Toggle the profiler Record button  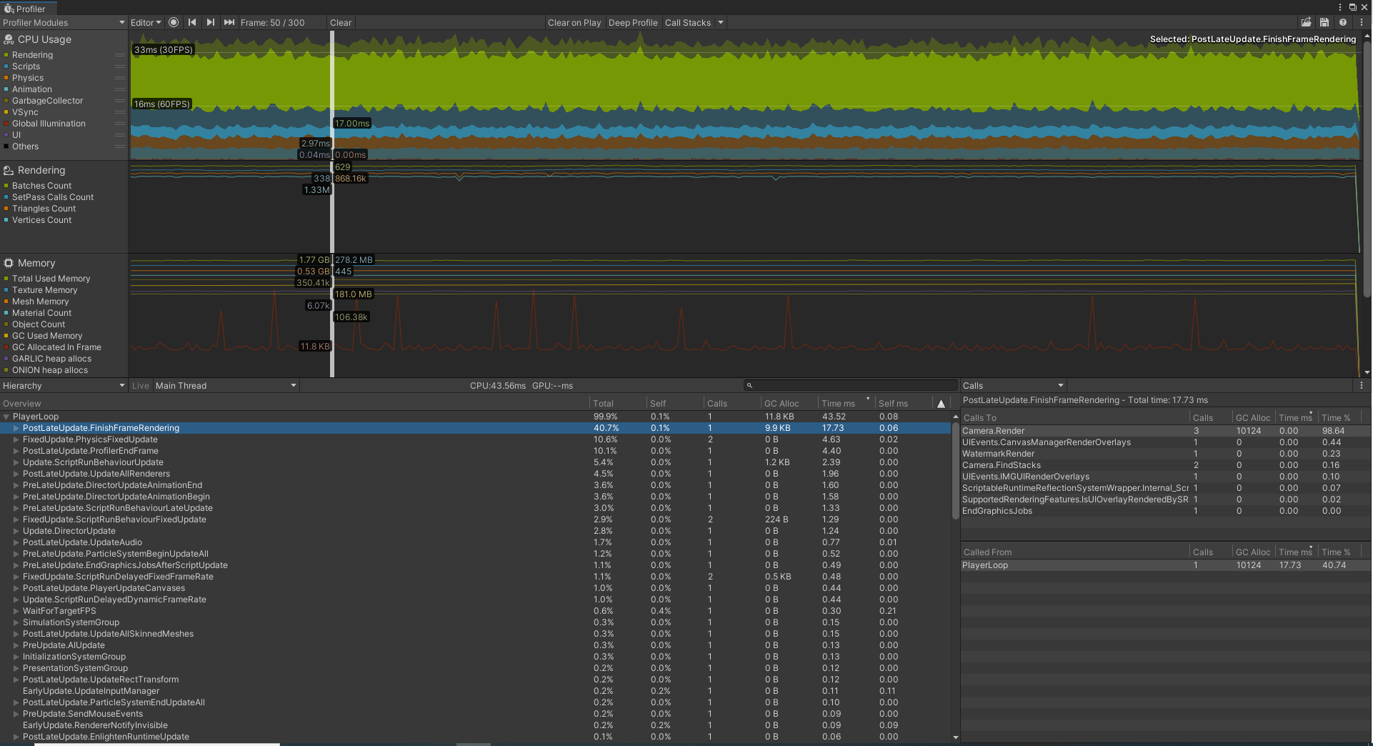coord(174,22)
